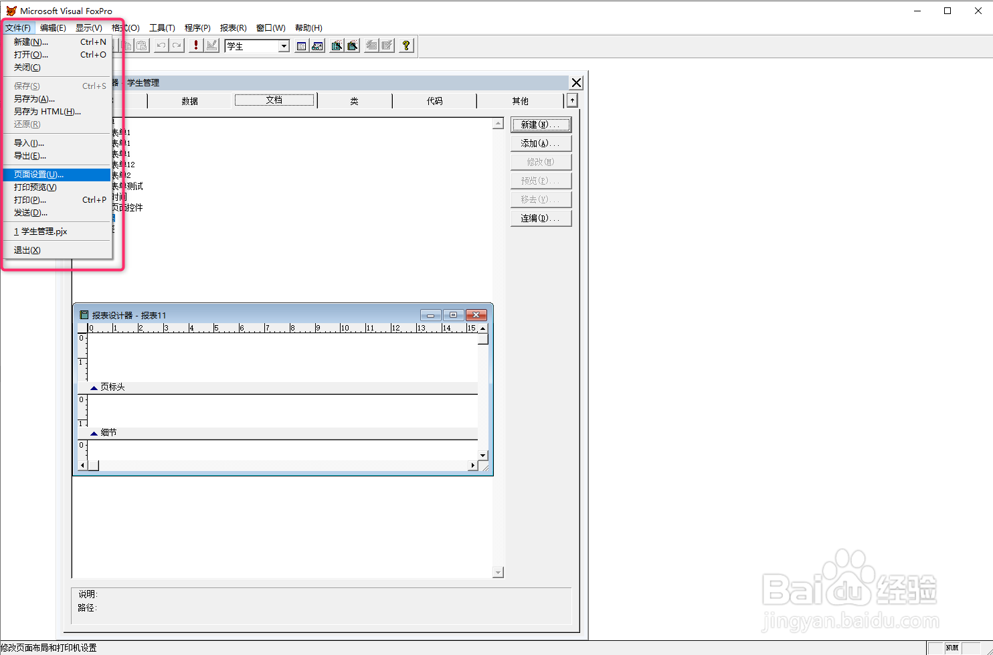The width and height of the screenshot is (993, 655).
Task: Select the 页面控件 item in list
Action: tap(127, 207)
